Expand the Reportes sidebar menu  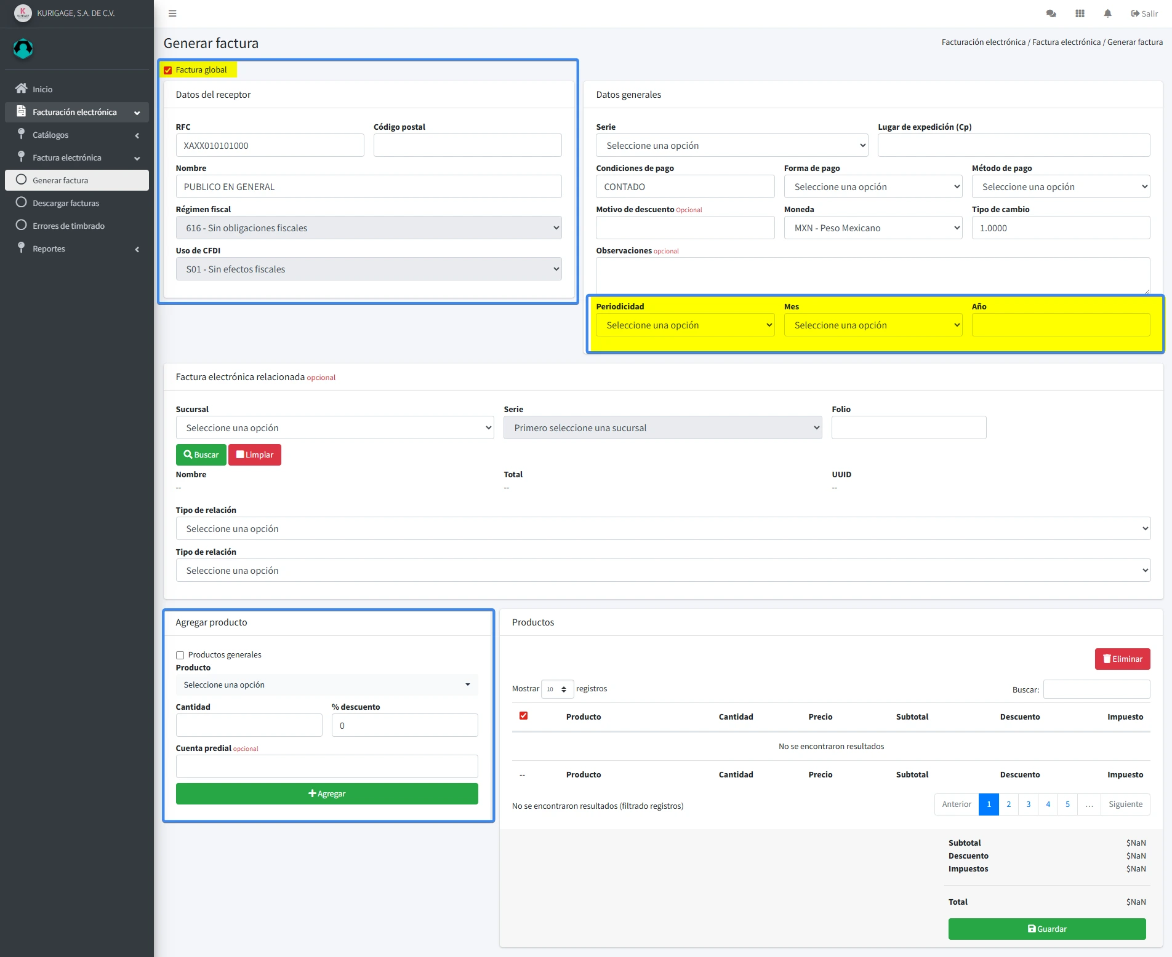click(49, 248)
